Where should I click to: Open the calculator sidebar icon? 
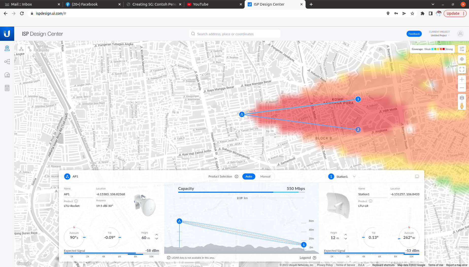pos(7,88)
